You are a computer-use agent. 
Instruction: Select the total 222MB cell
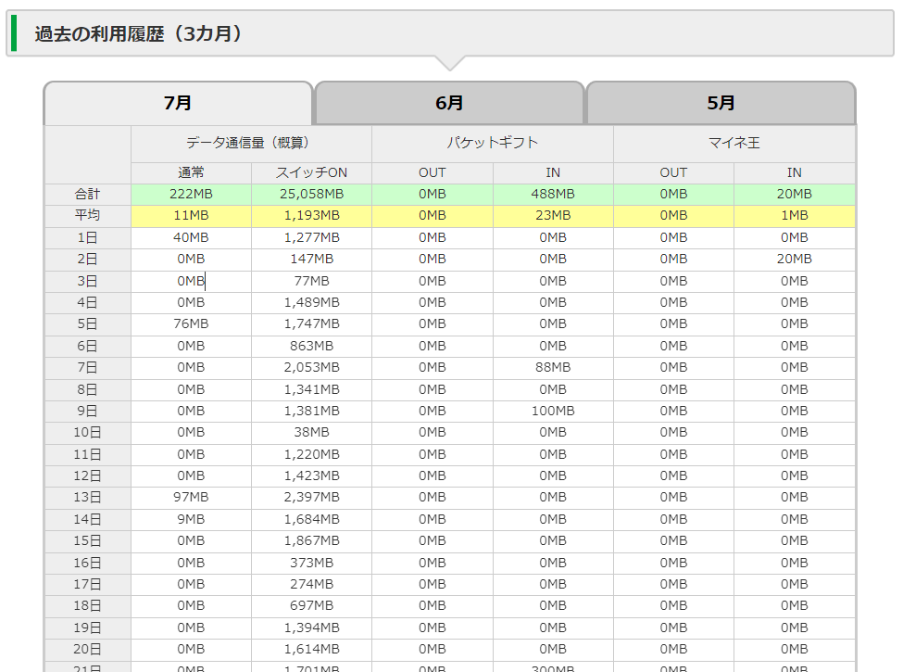(x=191, y=195)
